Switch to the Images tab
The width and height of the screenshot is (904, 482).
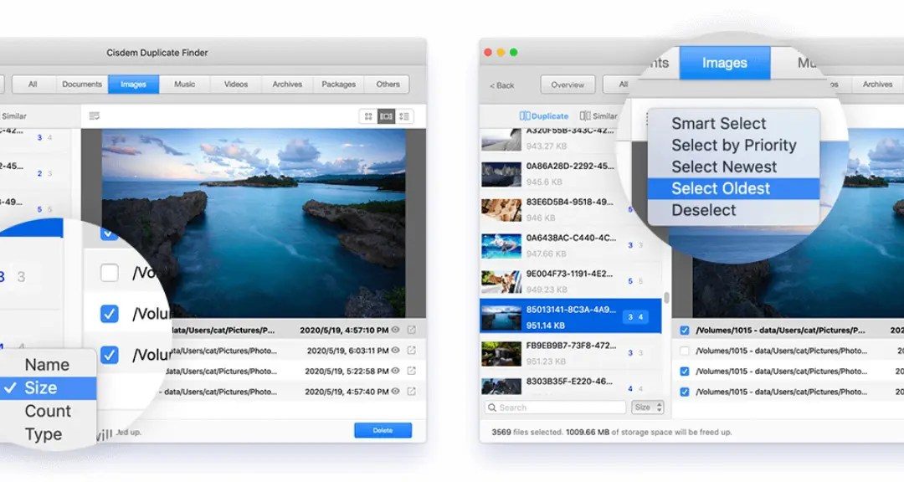[x=725, y=63]
